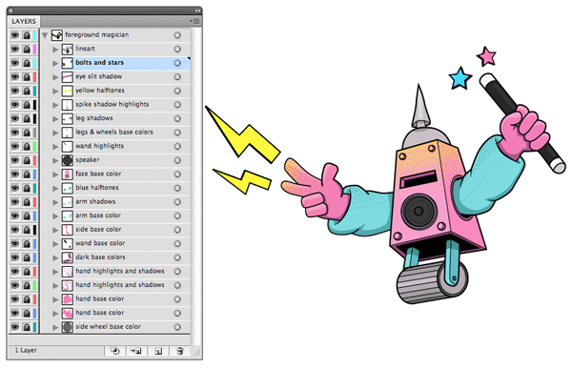Click target circle for wand base color
The width and height of the screenshot is (572, 369).
[x=177, y=243]
